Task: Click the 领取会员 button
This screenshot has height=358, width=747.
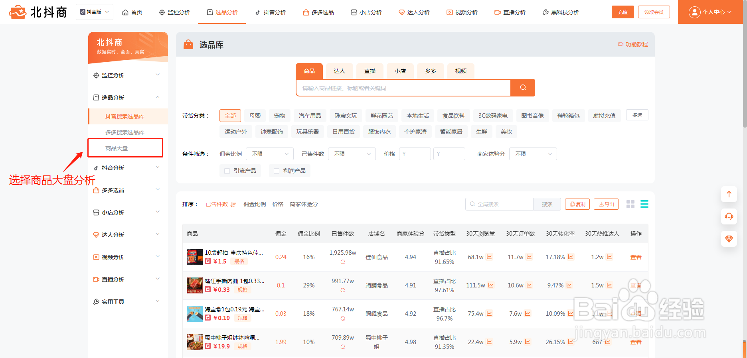Action: 654,12
